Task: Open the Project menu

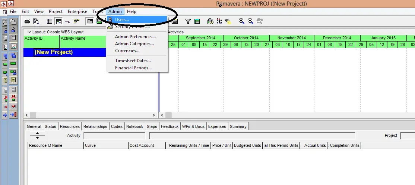Action: (56, 11)
